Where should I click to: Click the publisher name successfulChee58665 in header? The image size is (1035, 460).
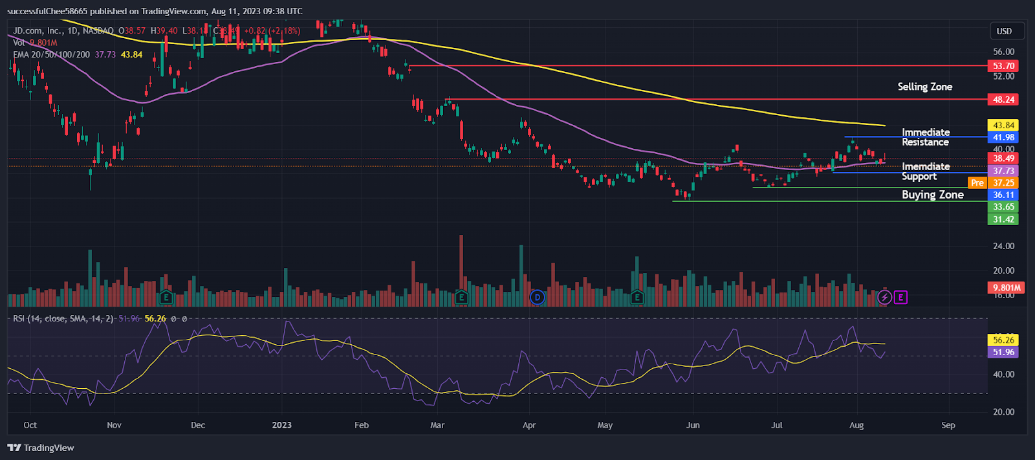[x=48, y=11]
